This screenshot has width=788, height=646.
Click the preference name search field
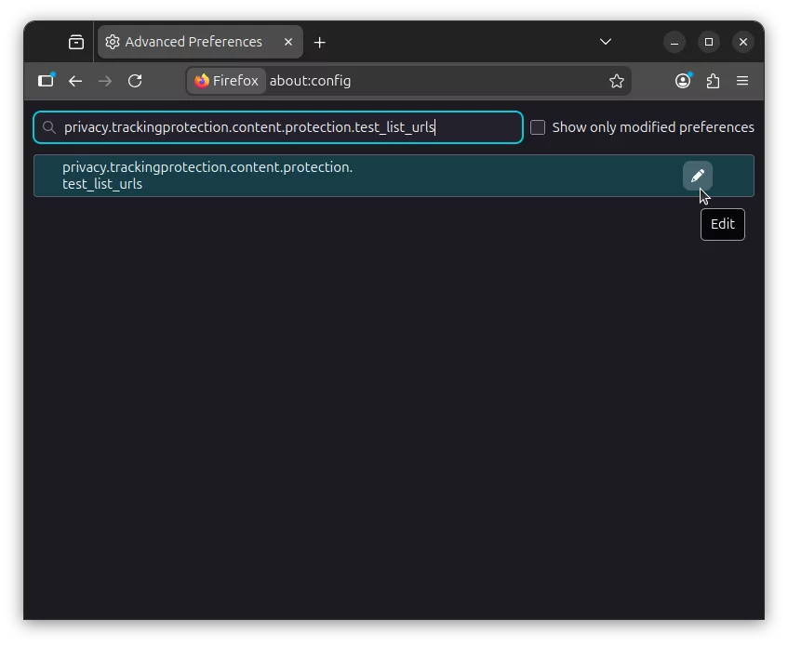[279, 127]
